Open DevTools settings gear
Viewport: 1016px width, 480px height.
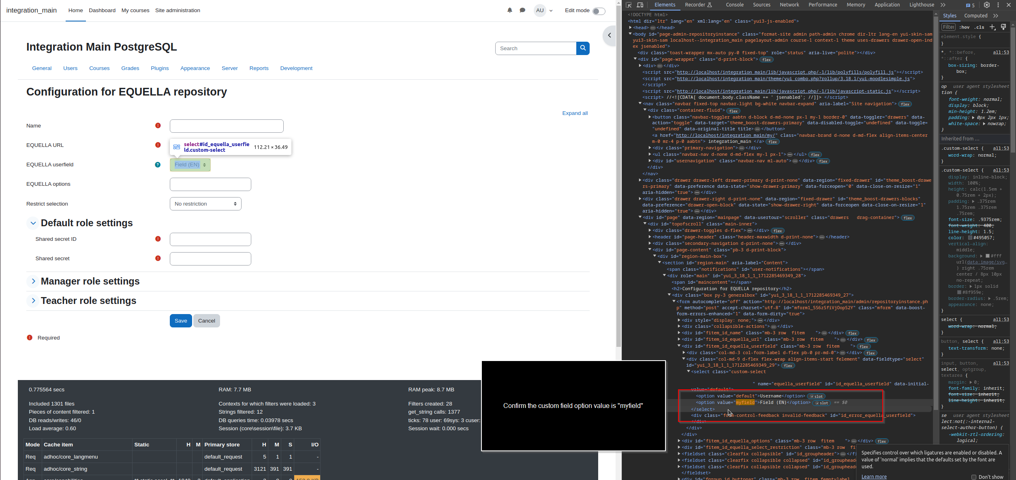pyautogui.click(x=987, y=5)
